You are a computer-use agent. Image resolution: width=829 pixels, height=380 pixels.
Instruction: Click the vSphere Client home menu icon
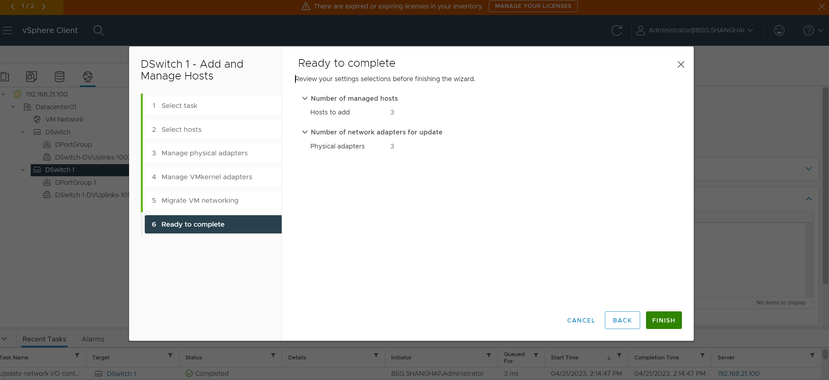(x=8, y=30)
